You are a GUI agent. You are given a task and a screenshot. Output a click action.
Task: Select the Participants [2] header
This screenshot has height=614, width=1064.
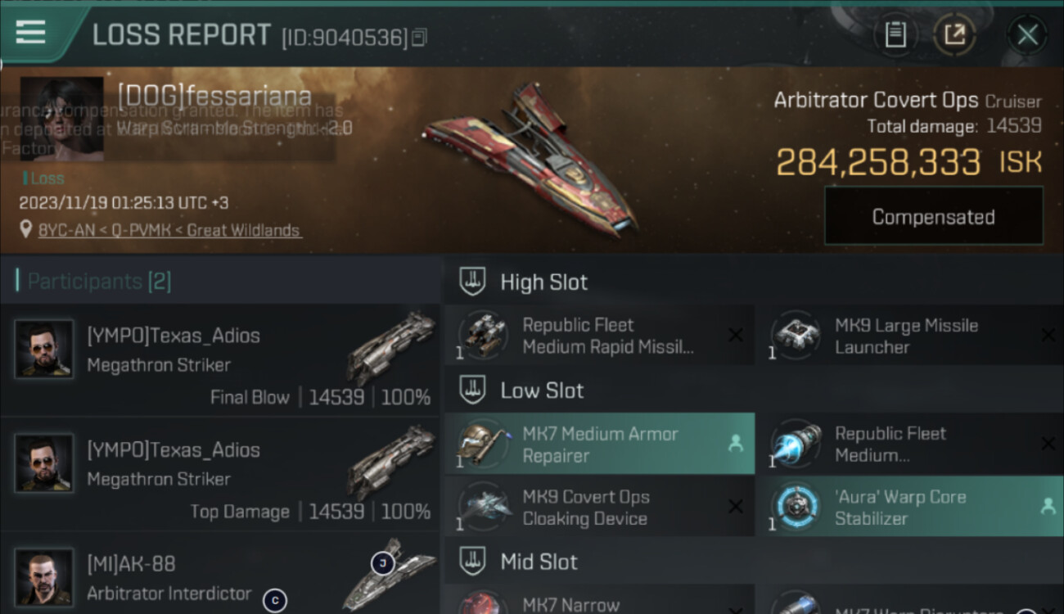(x=99, y=282)
